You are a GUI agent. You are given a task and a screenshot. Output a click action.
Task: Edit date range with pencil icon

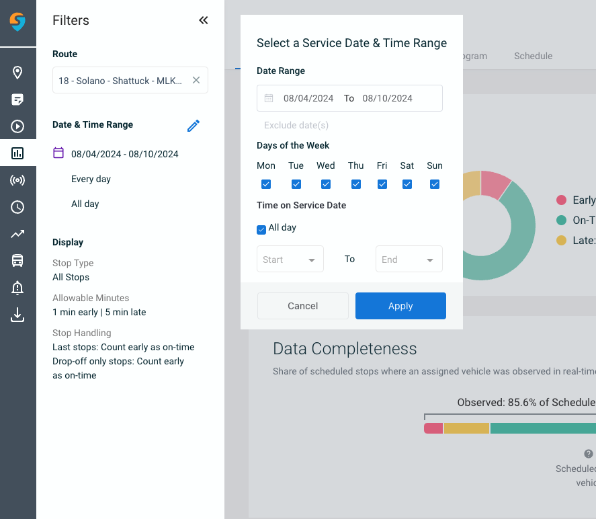pos(194,126)
